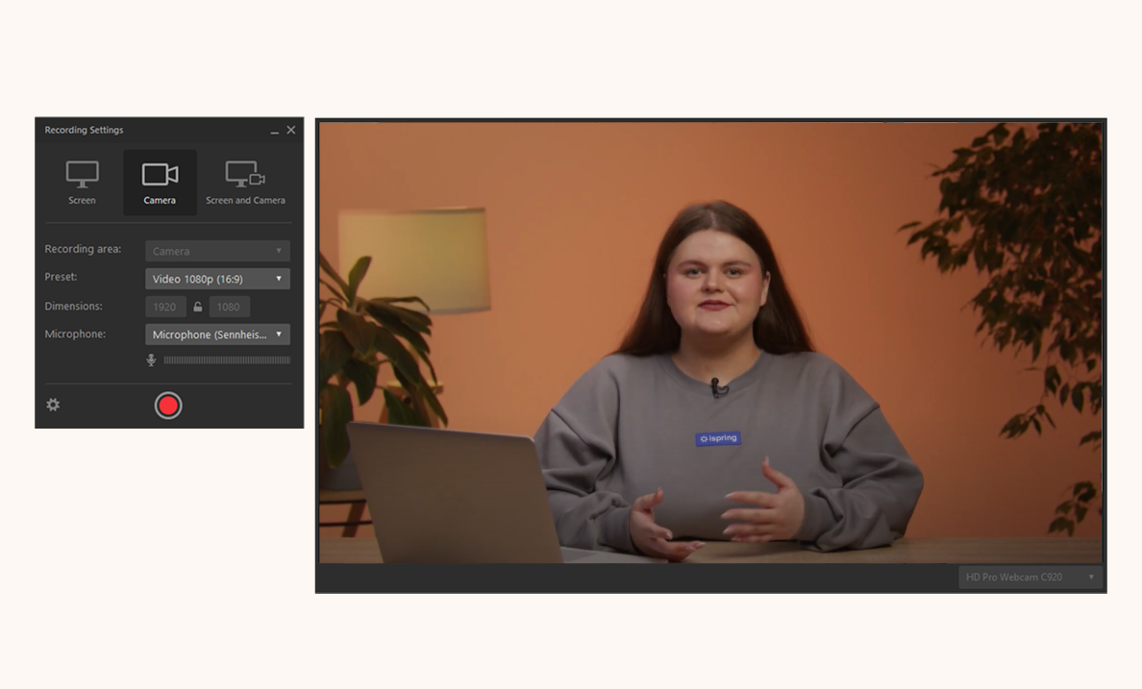Click the microphone input level meter
This screenshot has width=1142, height=689.
227,360
